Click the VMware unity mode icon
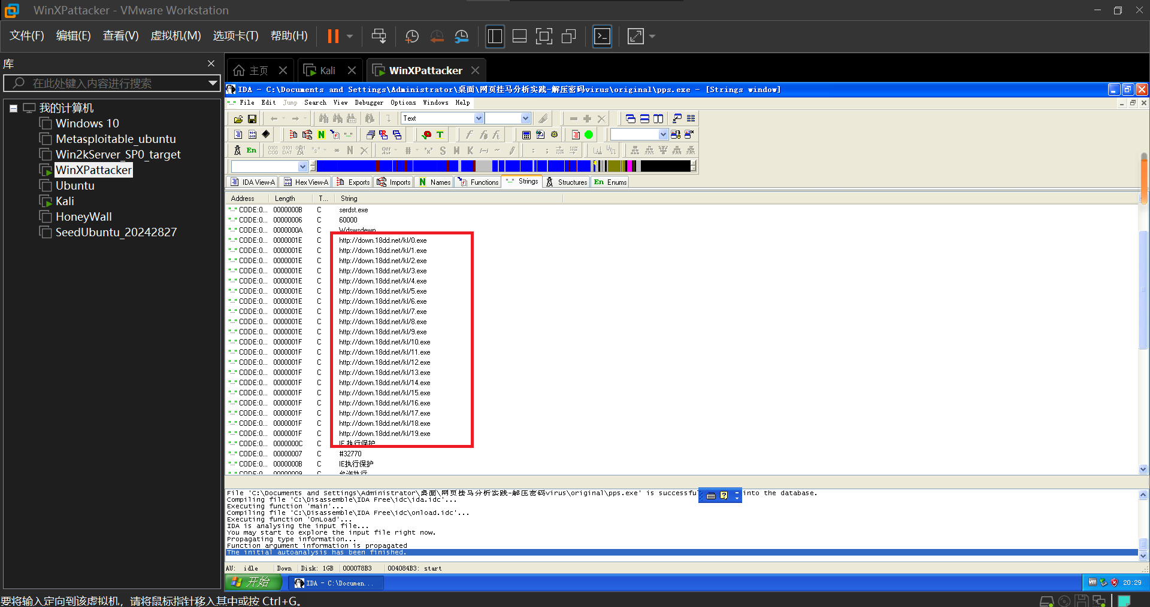Screen dimensions: 1150x607 point(568,36)
